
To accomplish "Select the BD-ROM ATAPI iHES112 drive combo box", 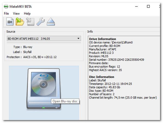I will pyautogui.click(x=44, y=39).
